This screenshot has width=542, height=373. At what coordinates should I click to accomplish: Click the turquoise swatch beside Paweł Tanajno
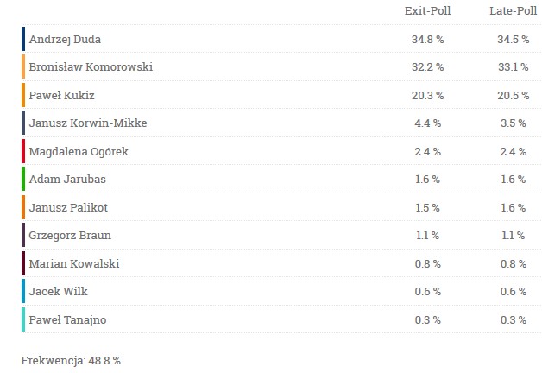[23, 319]
